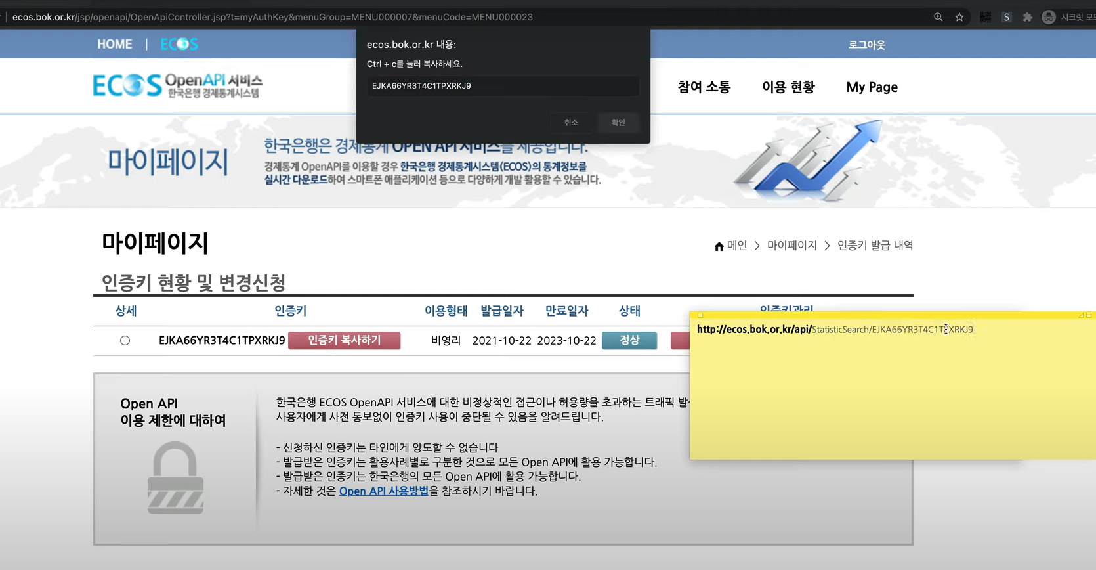Bookmark this page with the star icon

959,17
